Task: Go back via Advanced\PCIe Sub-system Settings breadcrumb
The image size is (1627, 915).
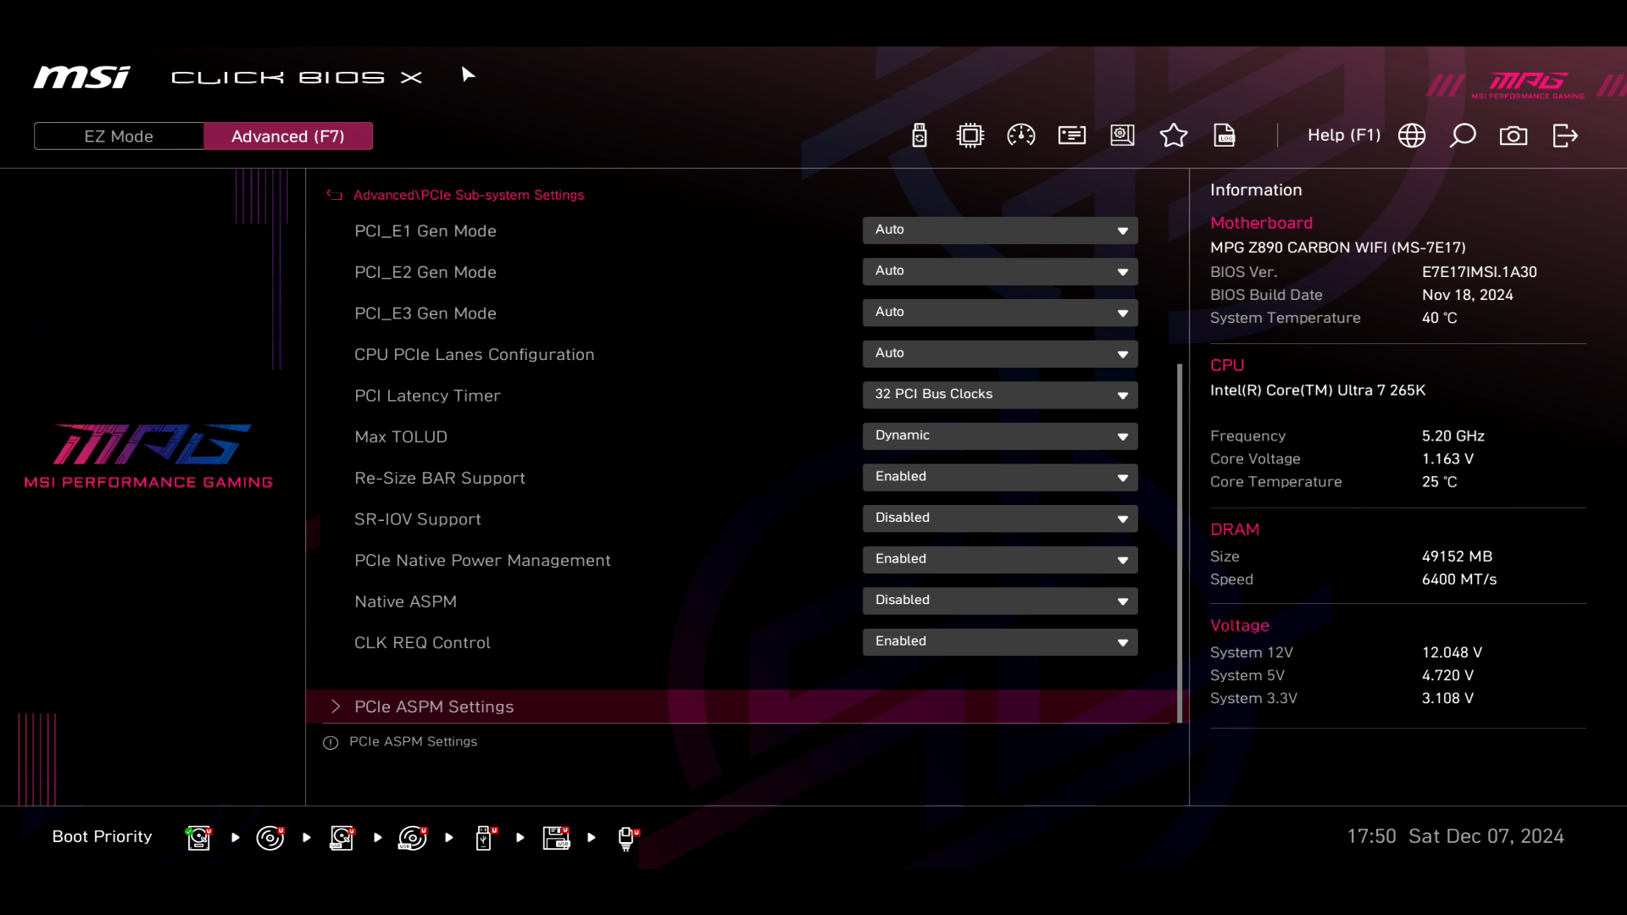Action: pyautogui.click(x=468, y=195)
